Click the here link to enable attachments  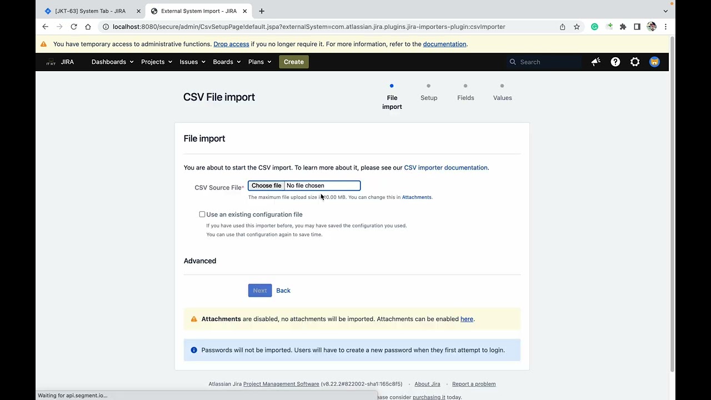pos(467,319)
